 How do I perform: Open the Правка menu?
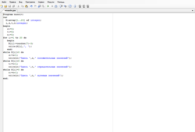pyautogui.click(x=12, y=2)
